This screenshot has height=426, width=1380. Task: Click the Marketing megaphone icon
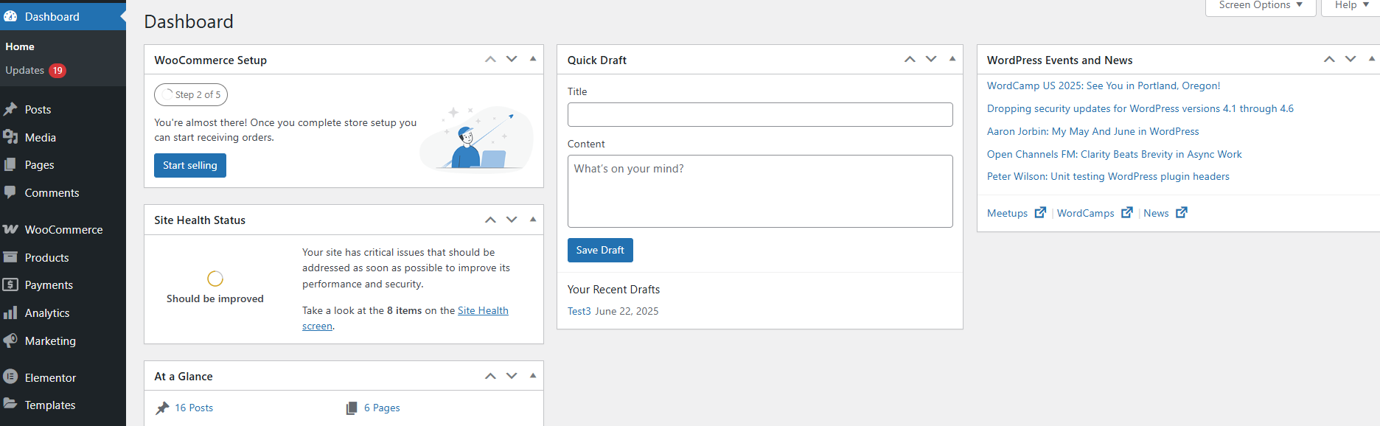coord(10,341)
